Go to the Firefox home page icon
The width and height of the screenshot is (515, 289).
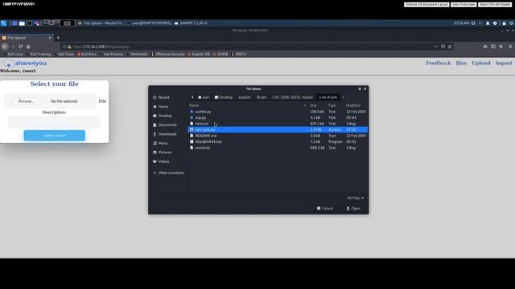coord(28,47)
